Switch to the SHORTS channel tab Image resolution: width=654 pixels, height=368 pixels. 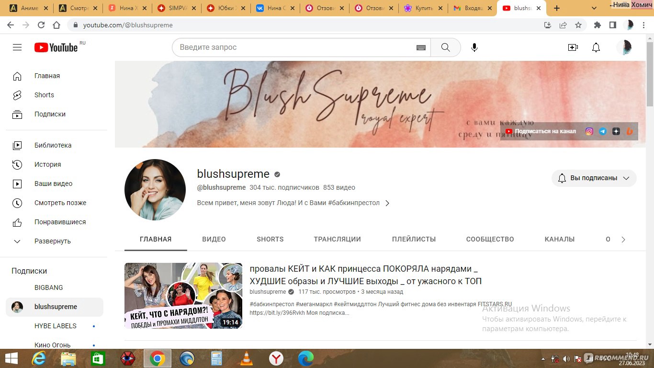point(270,239)
